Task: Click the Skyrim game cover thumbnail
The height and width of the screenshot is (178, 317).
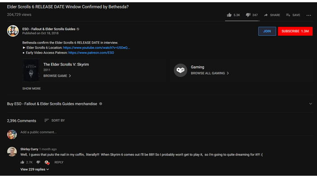Action: pos(31,70)
